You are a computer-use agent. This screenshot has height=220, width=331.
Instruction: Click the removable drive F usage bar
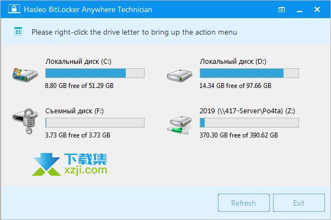95,123
